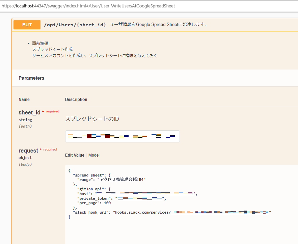Screen dimensions: 298x244
Task: Click the 'request' parameter name
Action: click(28, 151)
